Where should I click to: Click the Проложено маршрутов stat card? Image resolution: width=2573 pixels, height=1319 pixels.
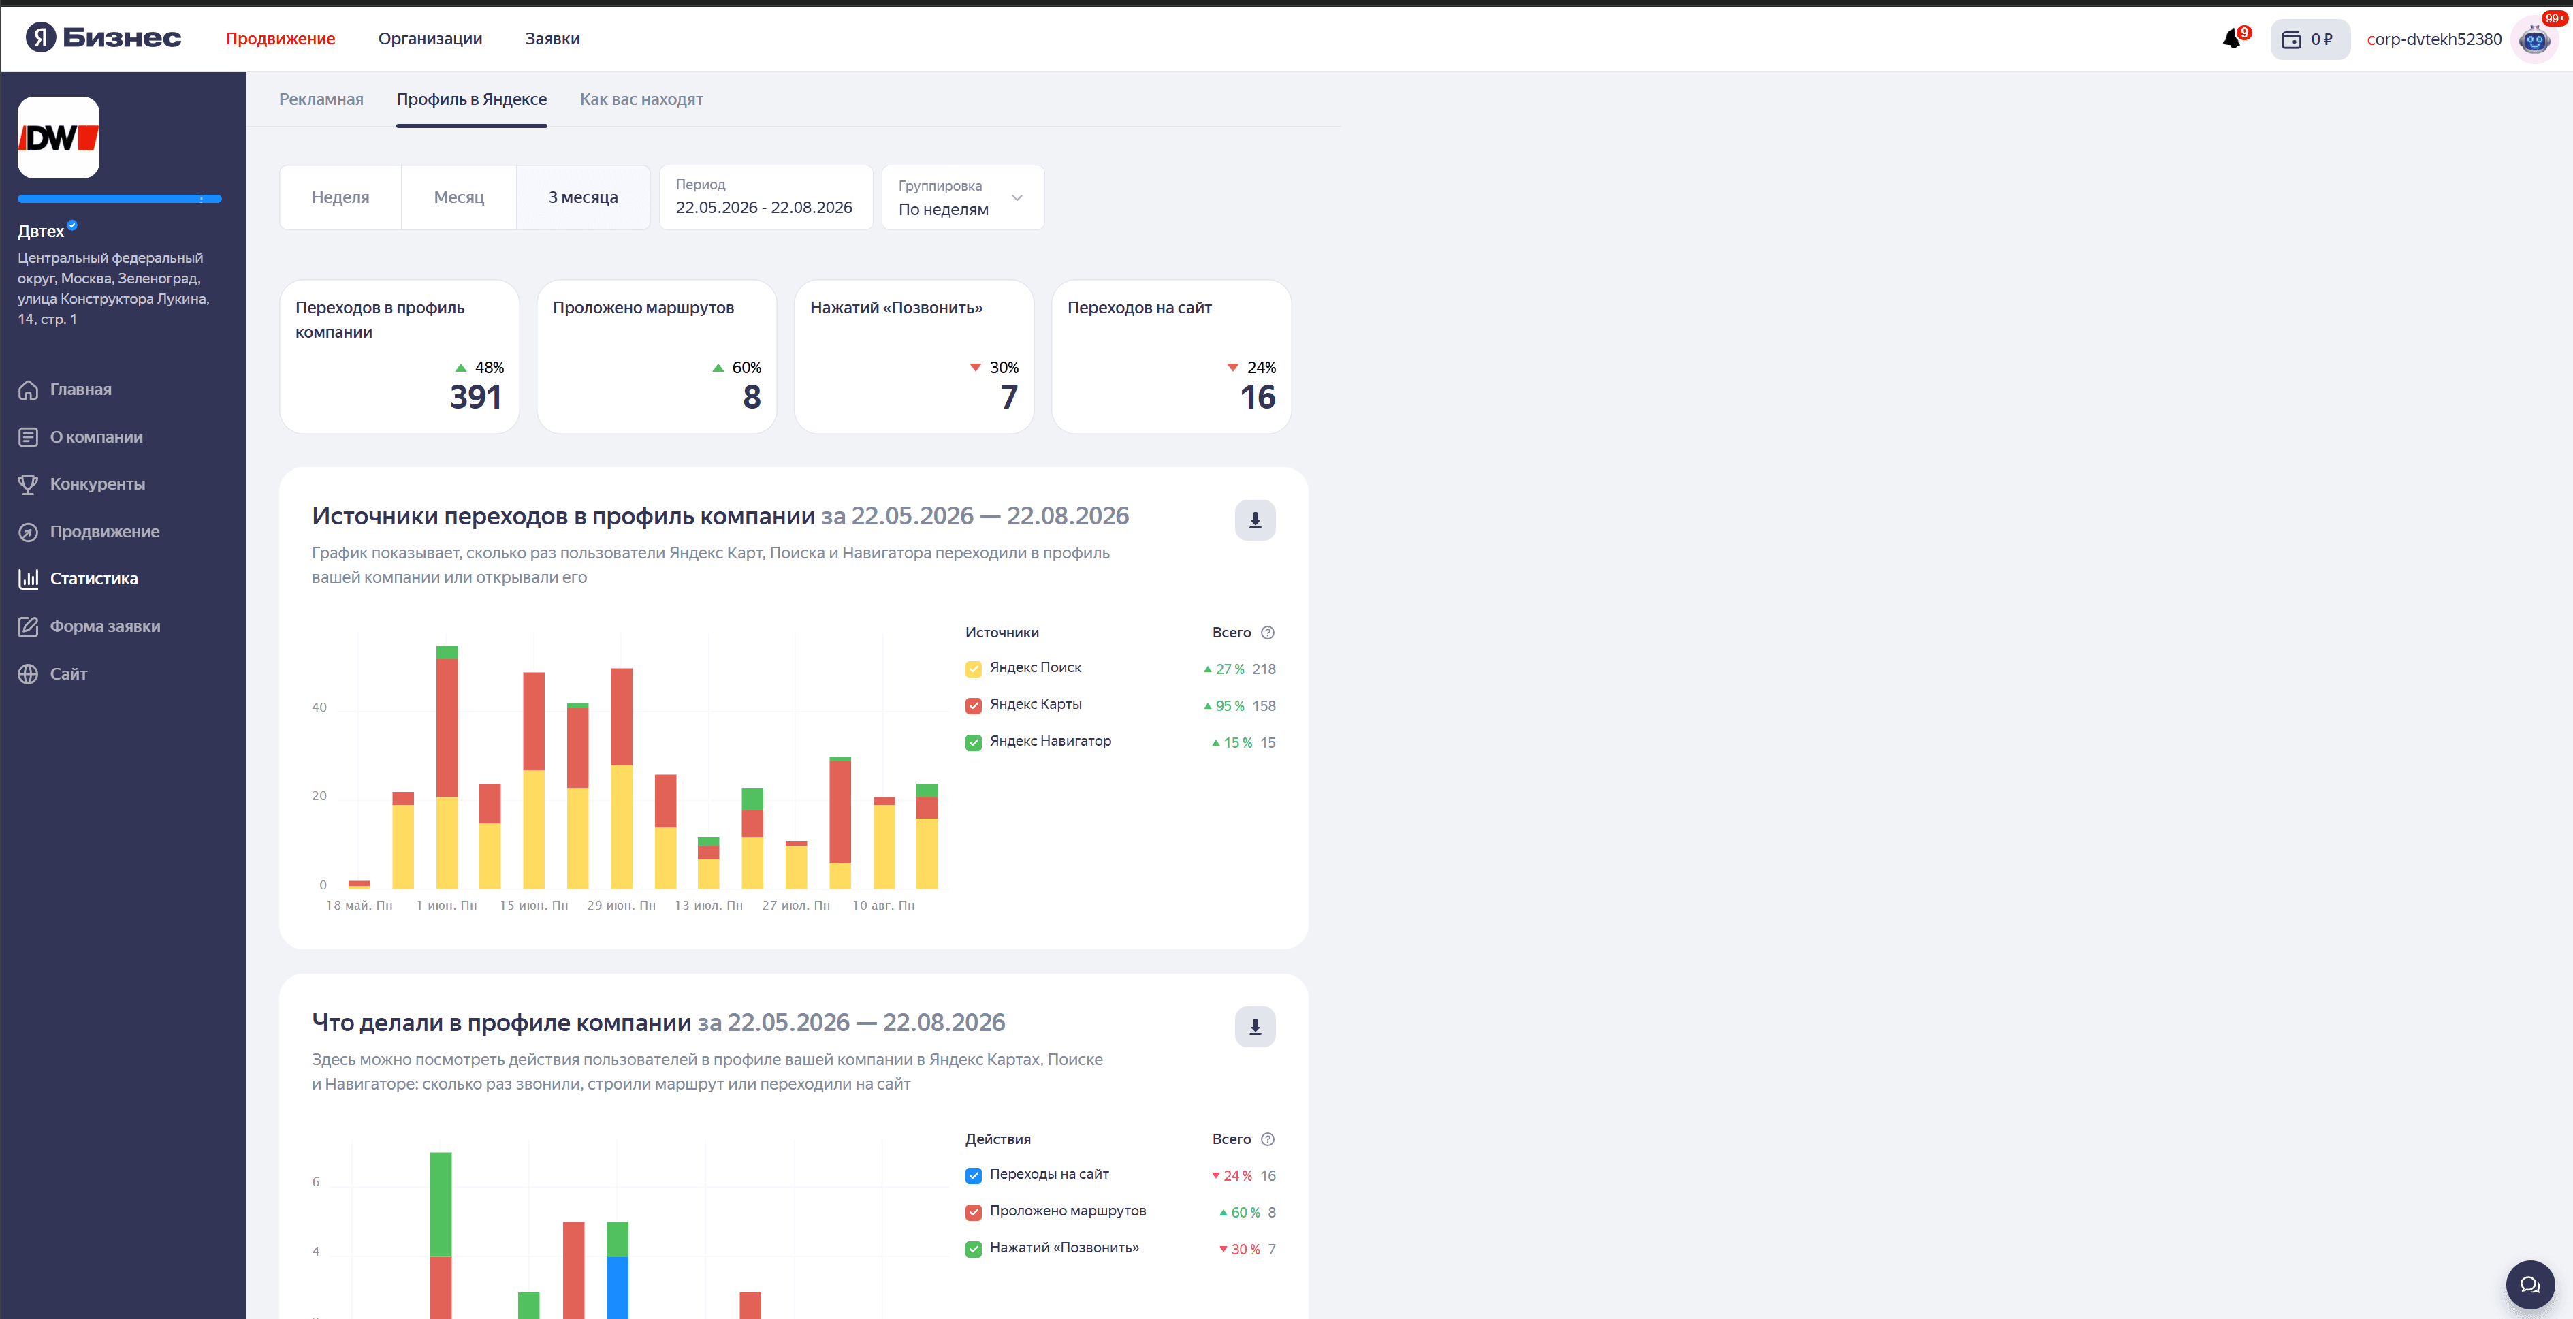tap(657, 357)
